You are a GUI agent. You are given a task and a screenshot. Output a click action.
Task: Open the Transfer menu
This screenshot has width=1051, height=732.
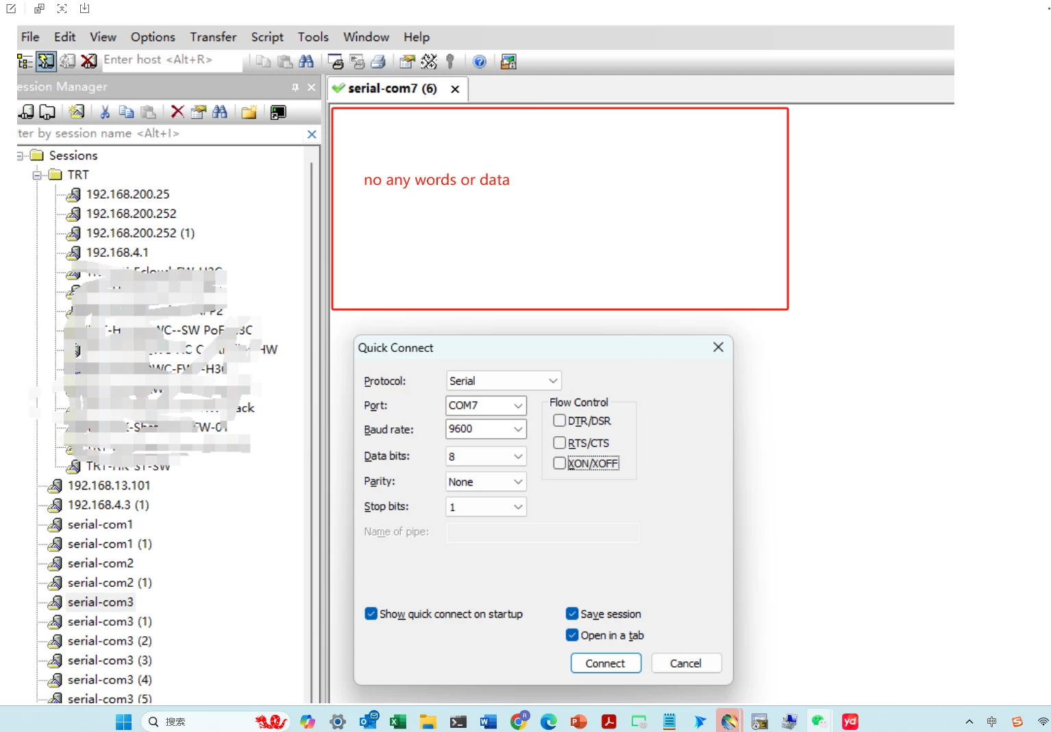tap(213, 37)
